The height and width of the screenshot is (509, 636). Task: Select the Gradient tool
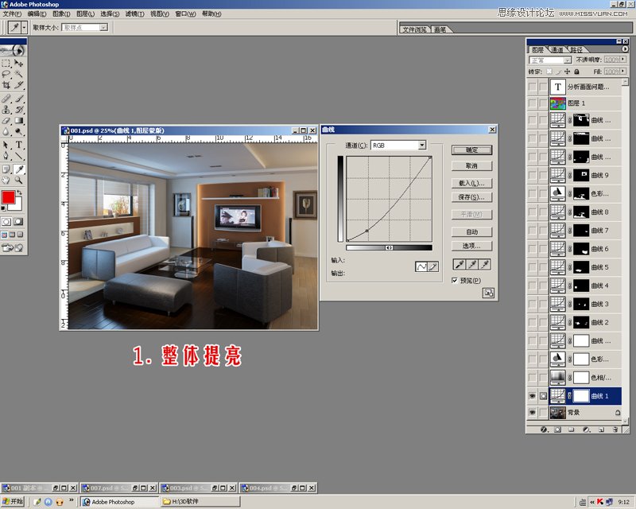18,121
